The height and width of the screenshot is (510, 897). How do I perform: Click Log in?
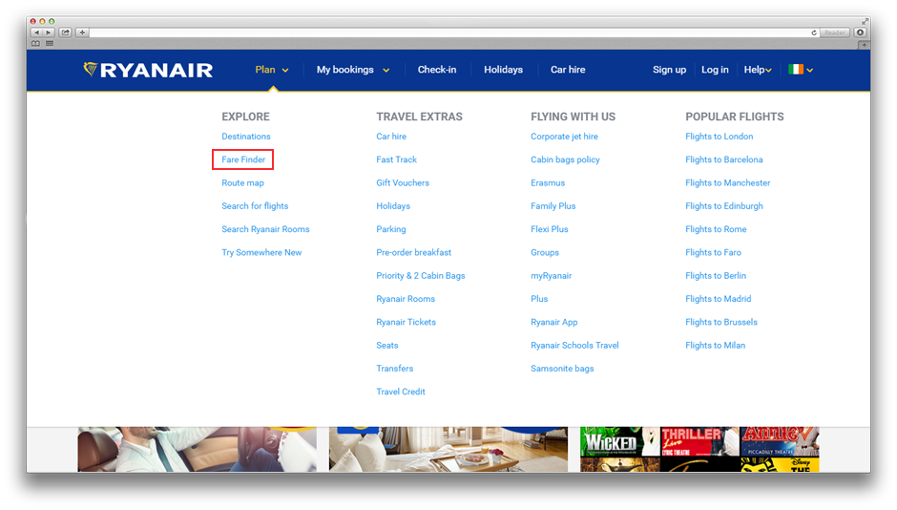pos(715,70)
